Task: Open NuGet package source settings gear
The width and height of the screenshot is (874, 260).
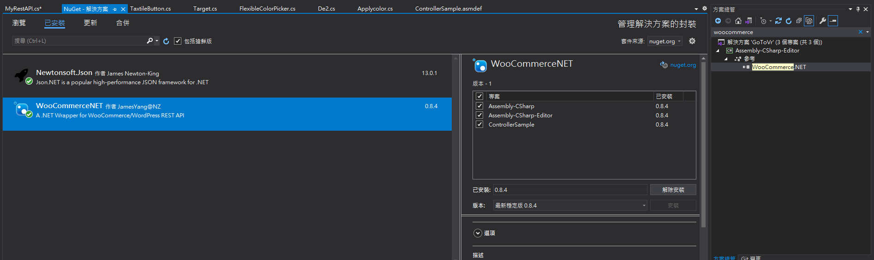Action: point(692,41)
